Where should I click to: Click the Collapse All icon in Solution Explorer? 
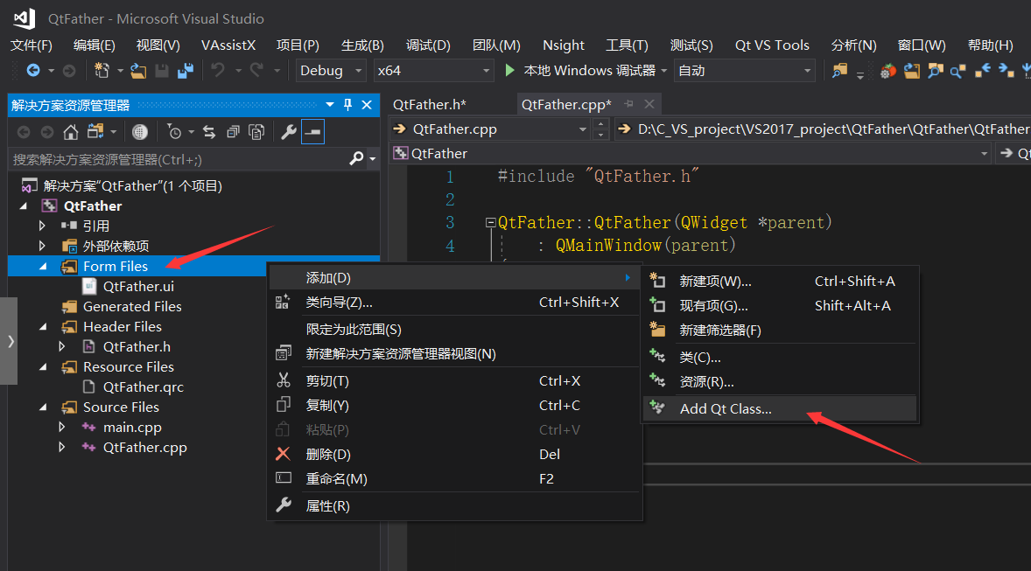[x=233, y=132]
